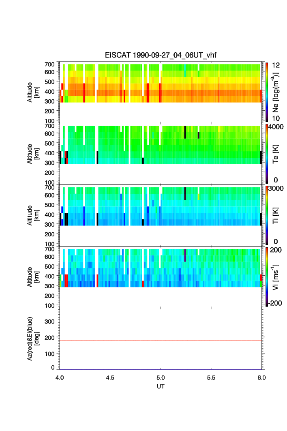Click the 200 altitude tick in Te panel

49,172
